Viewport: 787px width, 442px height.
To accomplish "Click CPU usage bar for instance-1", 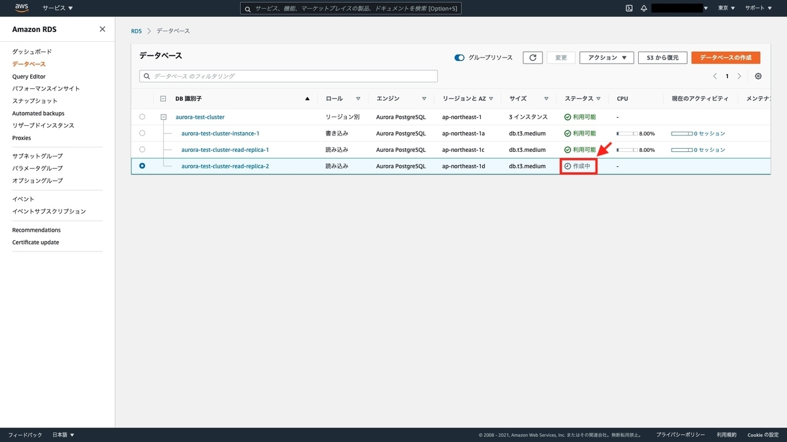I will click(627, 134).
